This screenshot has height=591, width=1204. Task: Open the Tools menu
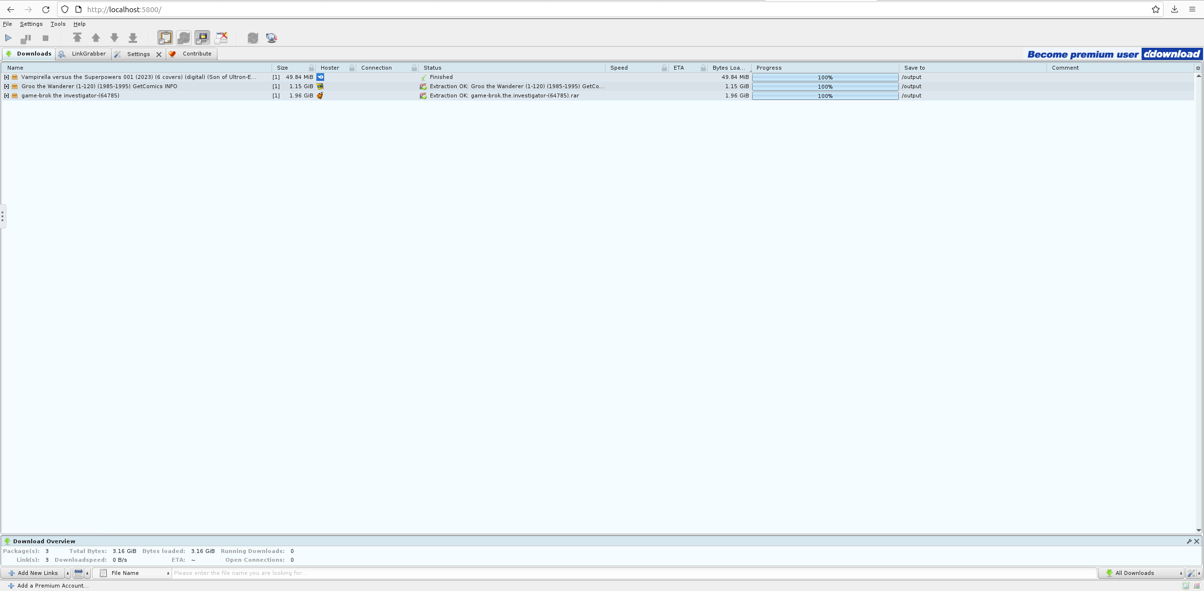pyautogui.click(x=58, y=24)
